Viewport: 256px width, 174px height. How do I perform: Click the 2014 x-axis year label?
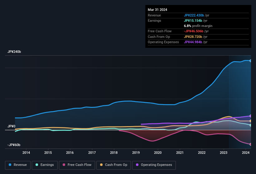point(26,153)
